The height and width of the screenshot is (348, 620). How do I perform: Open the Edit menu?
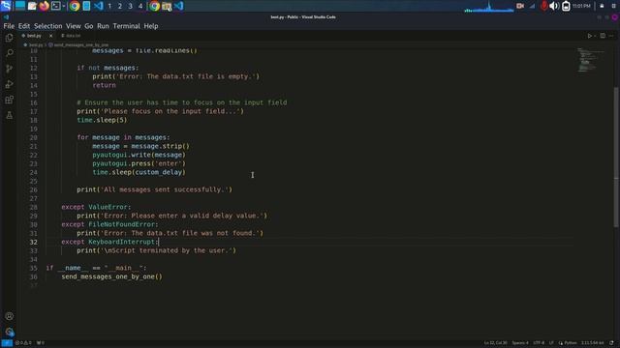coord(23,26)
